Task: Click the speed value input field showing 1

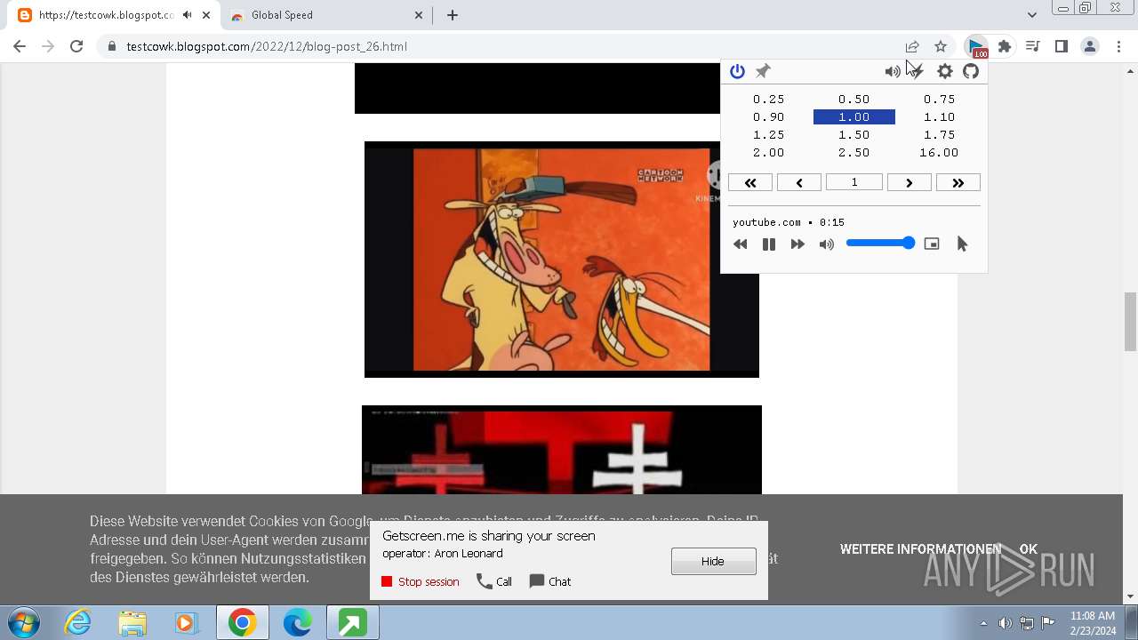Action: tap(854, 182)
